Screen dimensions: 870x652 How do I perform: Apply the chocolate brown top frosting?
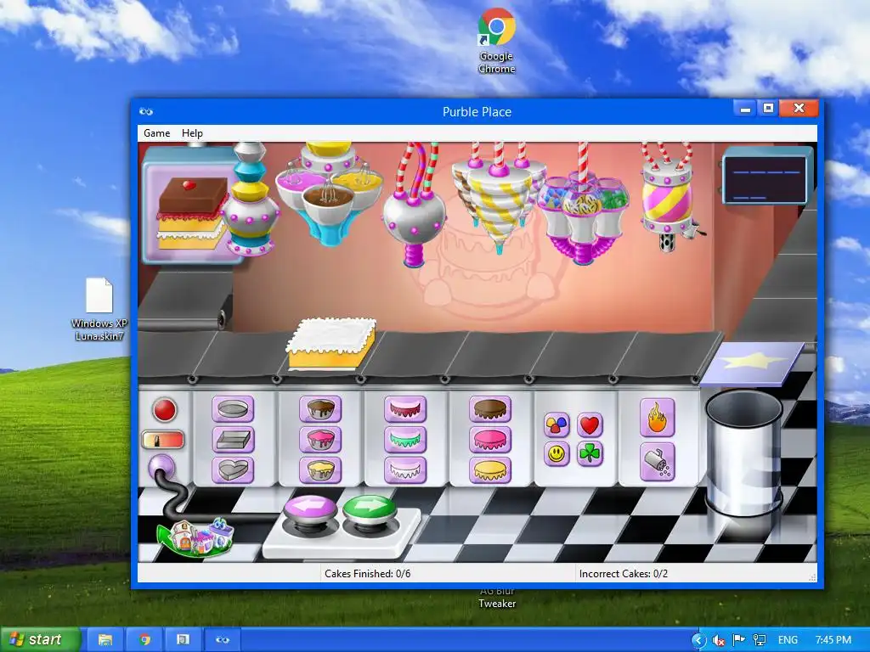[490, 409]
